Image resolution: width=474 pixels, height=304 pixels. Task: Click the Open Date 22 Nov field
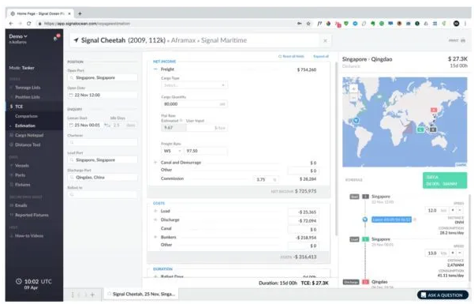pyautogui.click(x=103, y=95)
